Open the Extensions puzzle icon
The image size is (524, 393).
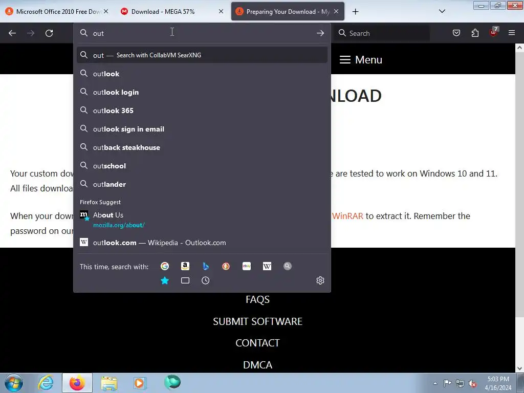(475, 33)
